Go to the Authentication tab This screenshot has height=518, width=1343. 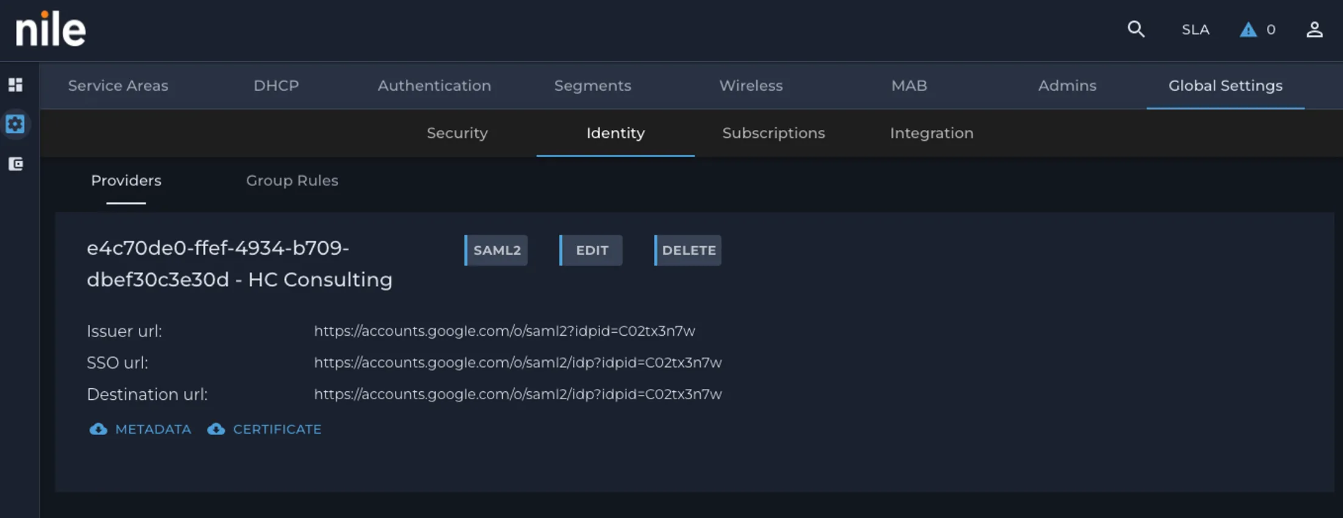coord(434,85)
